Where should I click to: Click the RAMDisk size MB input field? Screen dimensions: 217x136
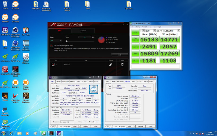click(85, 37)
